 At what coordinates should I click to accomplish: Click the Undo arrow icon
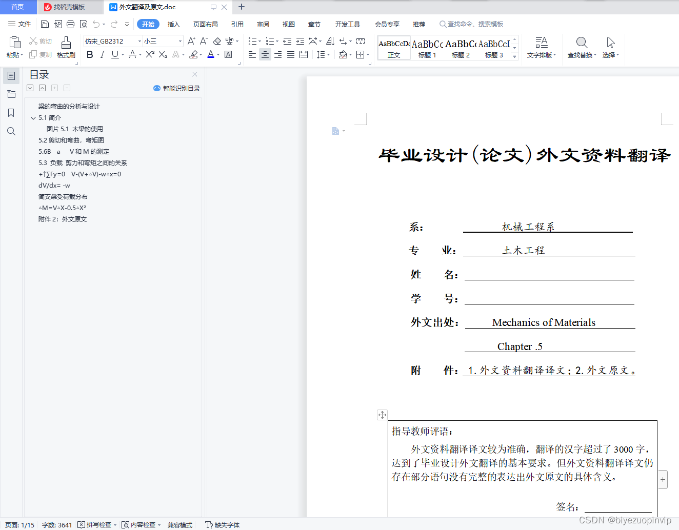pyautogui.click(x=96, y=24)
